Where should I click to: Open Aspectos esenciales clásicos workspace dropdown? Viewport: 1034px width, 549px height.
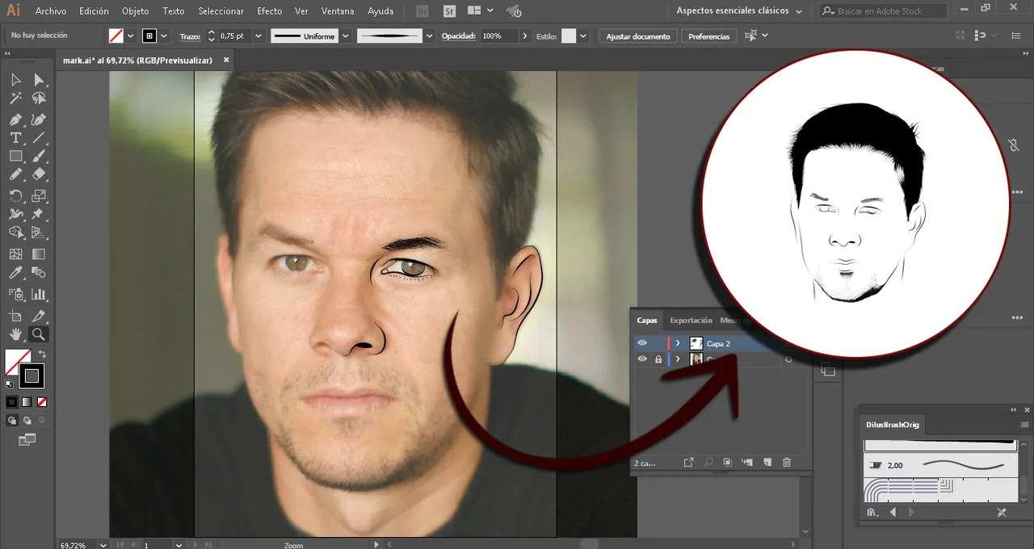[739, 11]
